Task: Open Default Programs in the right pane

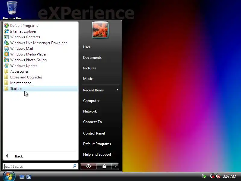Action: coord(97,144)
